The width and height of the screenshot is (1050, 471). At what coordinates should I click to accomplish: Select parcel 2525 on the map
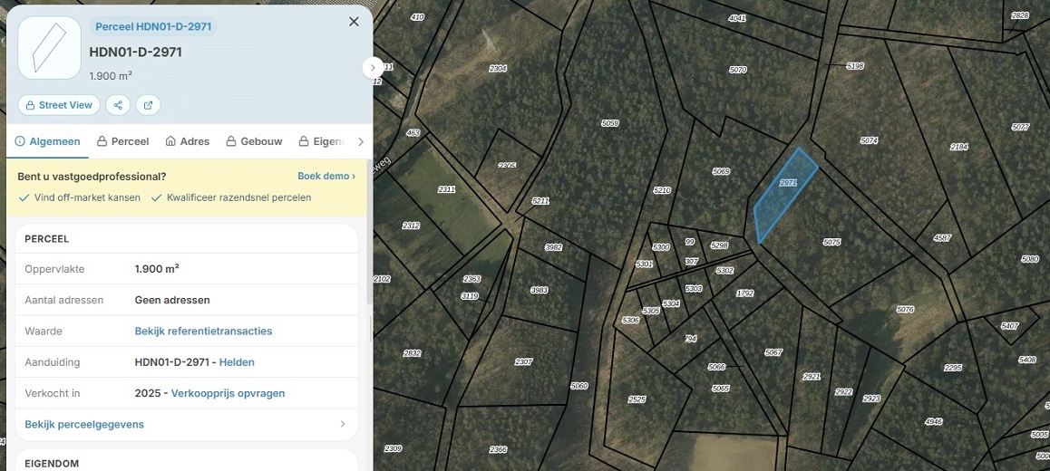tap(637, 399)
